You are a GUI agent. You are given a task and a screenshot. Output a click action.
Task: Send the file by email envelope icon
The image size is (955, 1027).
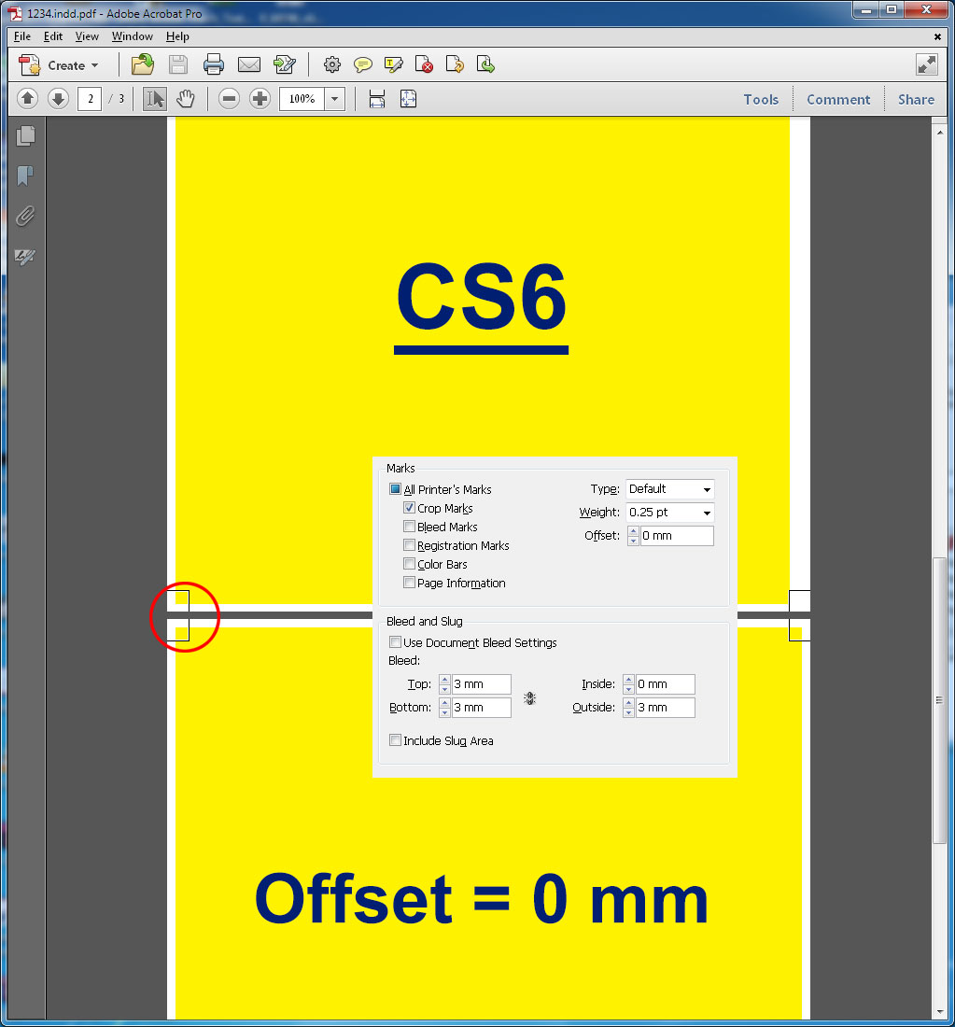coord(249,64)
